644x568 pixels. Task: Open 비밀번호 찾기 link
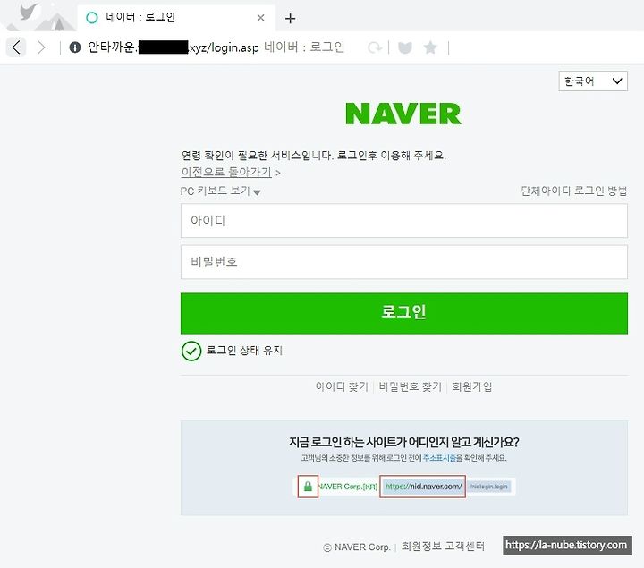point(410,386)
